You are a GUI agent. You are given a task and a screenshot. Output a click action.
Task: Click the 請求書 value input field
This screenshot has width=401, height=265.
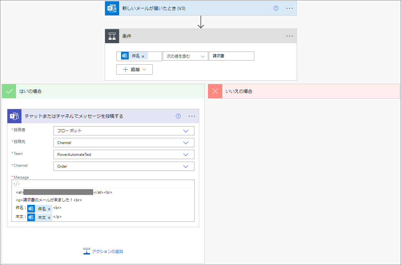[x=231, y=56]
